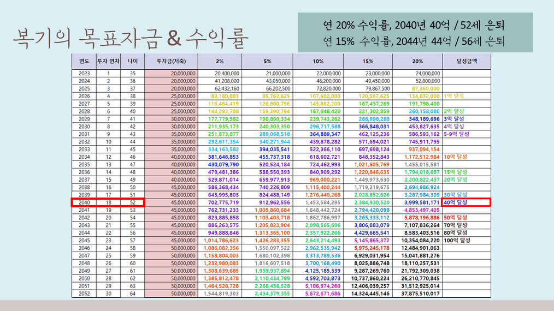Select the '연 15% 수익률, 2044년 44억' text line
The height and width of the screenshot is (311, 554).
coord(414,41)
